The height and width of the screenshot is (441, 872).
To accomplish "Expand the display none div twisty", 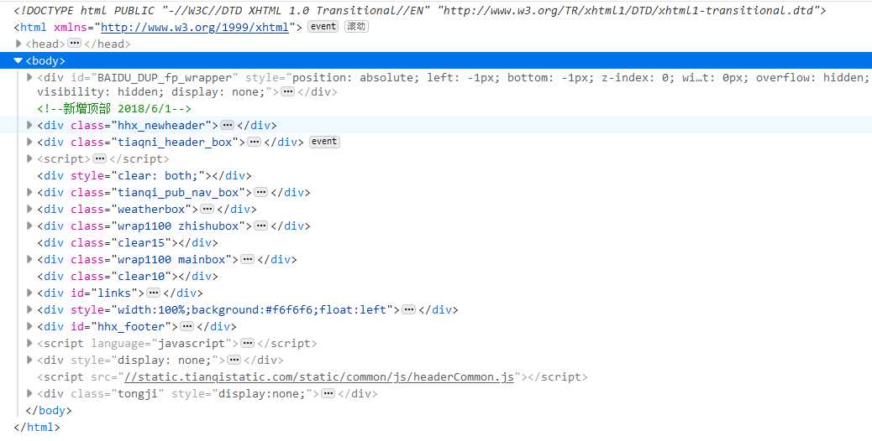I will click(30, 360).
